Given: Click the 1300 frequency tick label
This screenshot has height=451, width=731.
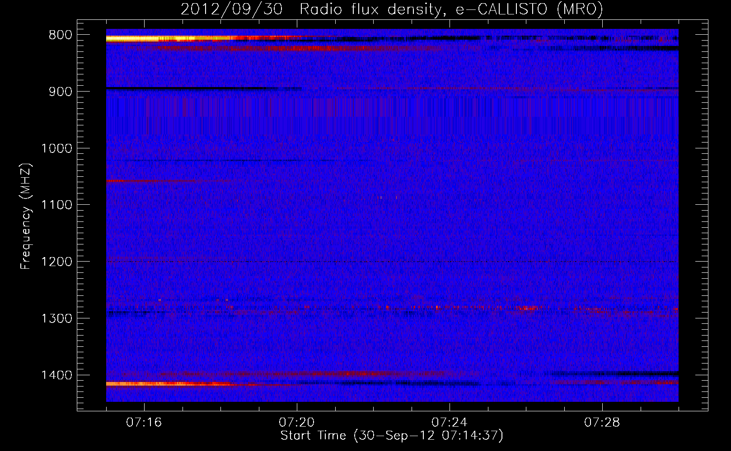Looking at the screenshot, I should click(x=56, y=318).
